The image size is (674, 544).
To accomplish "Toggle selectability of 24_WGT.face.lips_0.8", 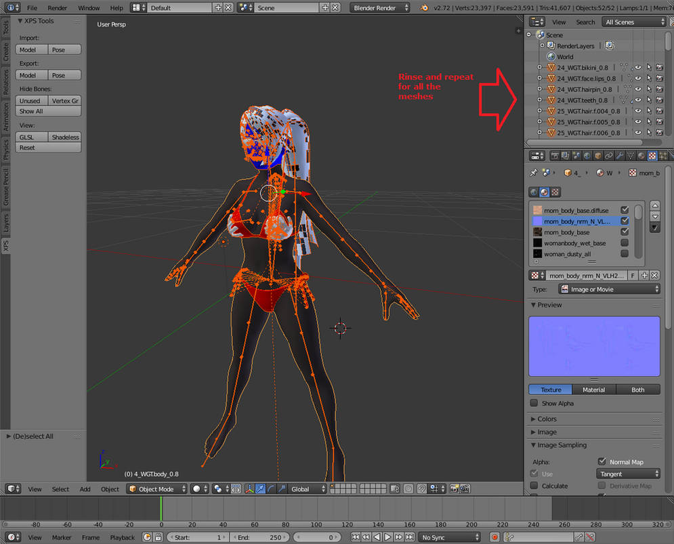I will (x=649, y=79).
